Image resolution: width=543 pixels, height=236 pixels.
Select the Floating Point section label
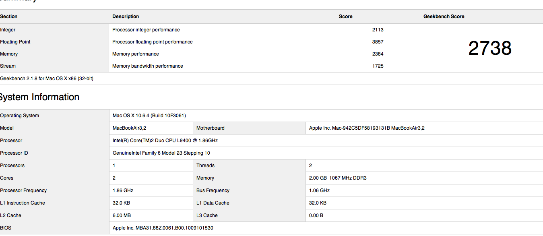(x=15, y=42)
